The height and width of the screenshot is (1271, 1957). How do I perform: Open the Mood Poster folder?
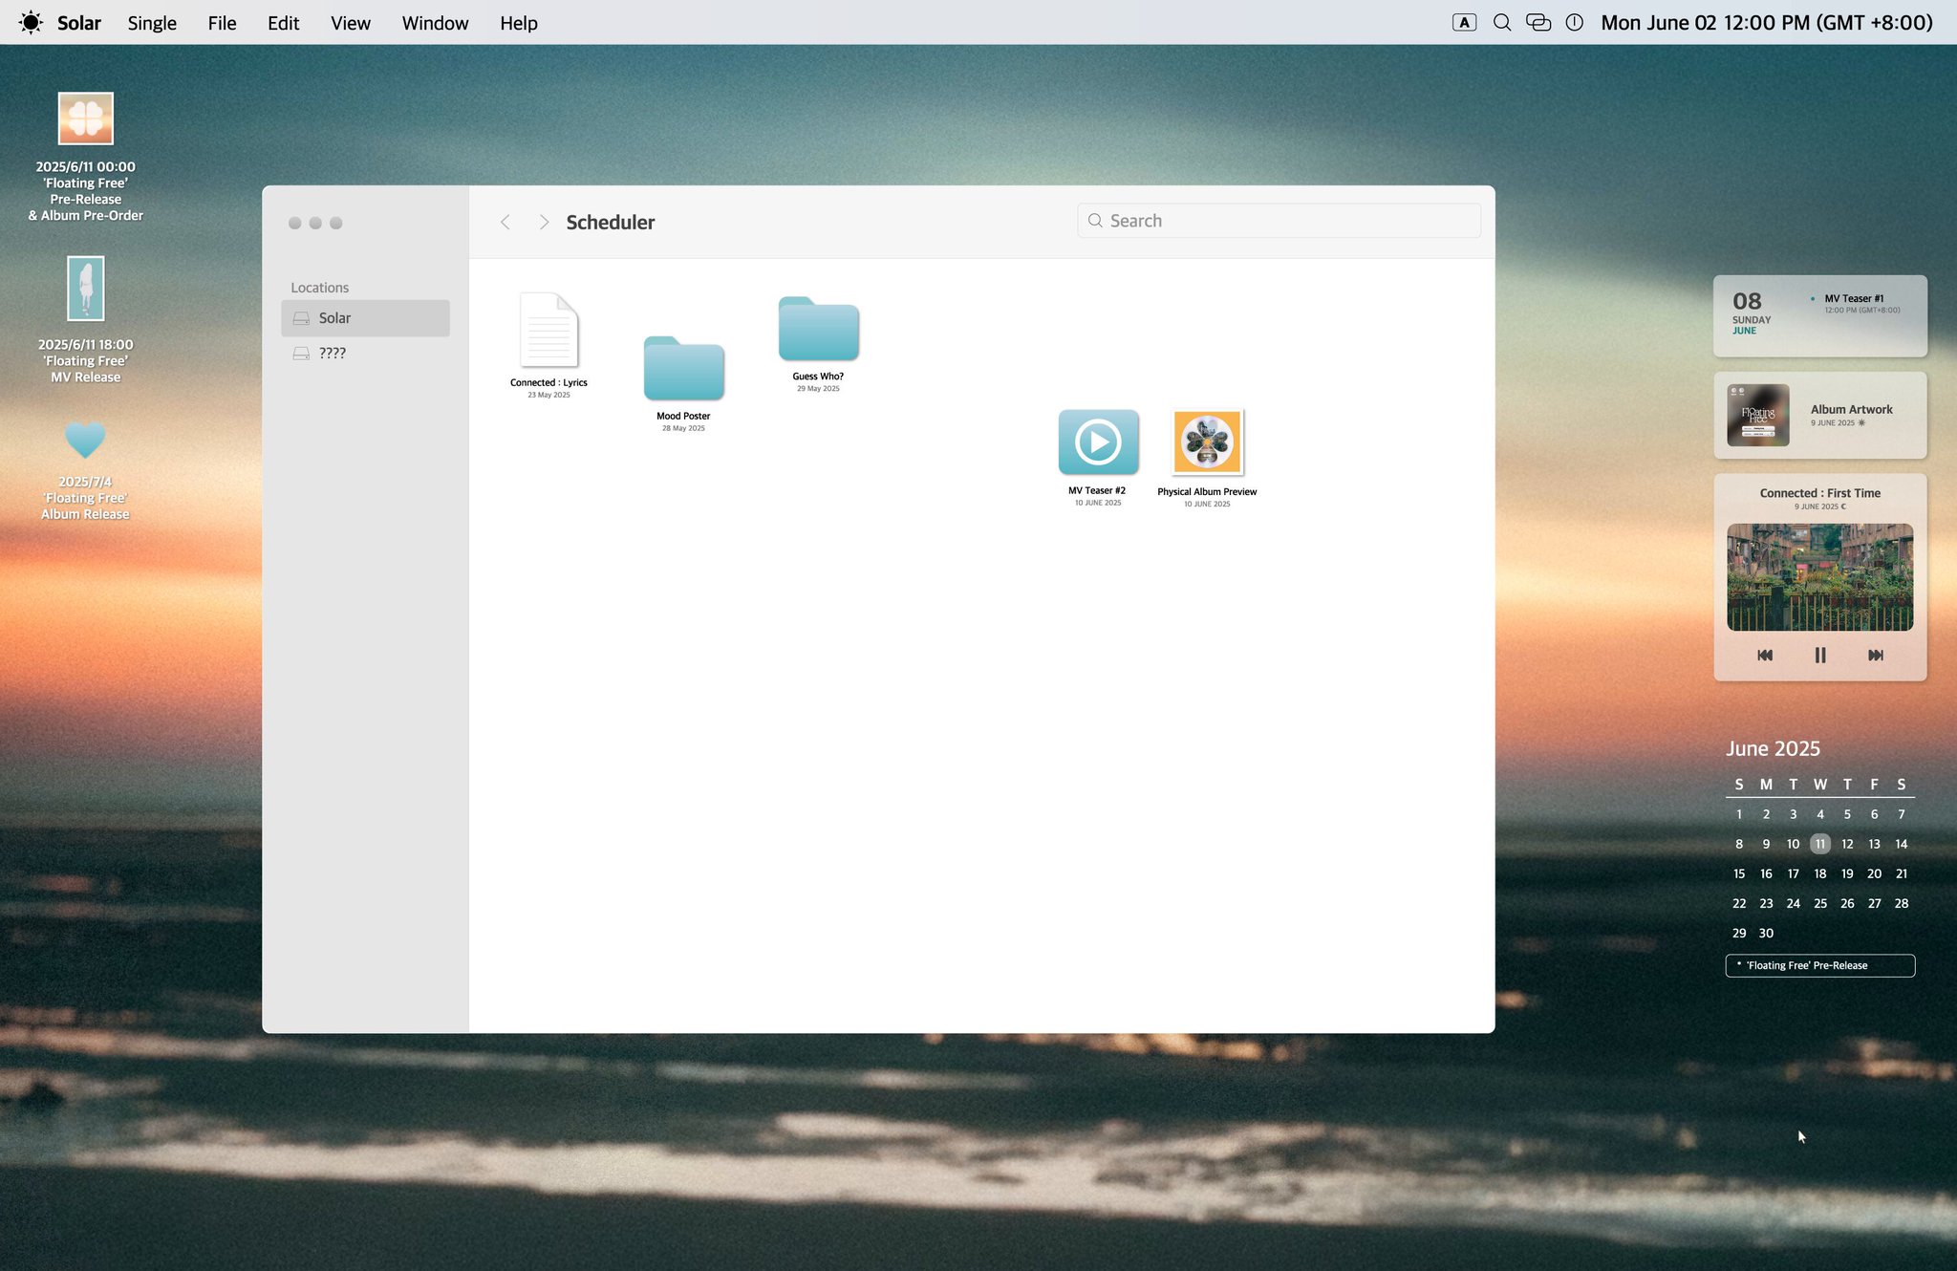[x=683, y=369]
